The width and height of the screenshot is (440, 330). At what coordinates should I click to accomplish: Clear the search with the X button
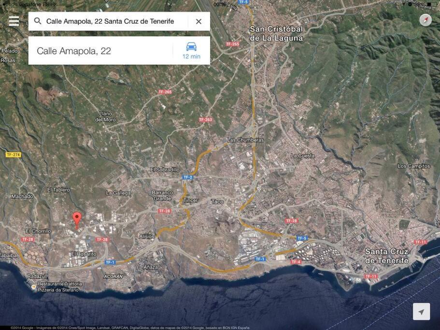coord(199,21)
